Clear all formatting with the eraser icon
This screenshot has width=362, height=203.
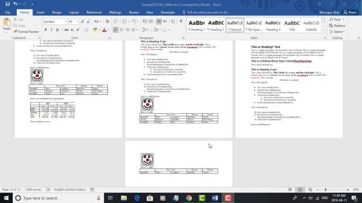(x=107, y=22)
